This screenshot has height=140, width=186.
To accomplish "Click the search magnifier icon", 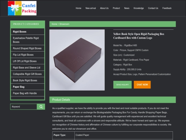I will (x=41, y=107).
